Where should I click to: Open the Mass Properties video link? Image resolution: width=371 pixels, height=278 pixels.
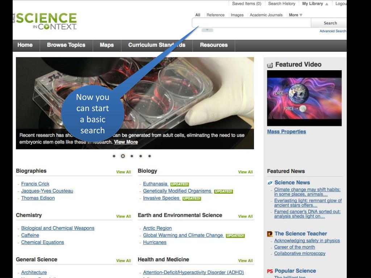[x=287, y=132]
